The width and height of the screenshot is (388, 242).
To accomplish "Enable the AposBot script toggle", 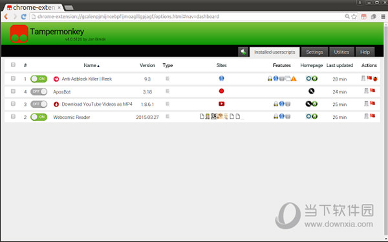I will click(39, 92).
